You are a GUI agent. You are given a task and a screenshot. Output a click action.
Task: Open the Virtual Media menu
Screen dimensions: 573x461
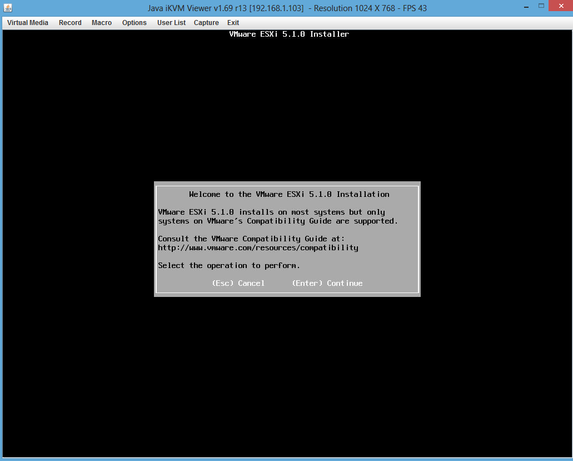tap(28, 23)
